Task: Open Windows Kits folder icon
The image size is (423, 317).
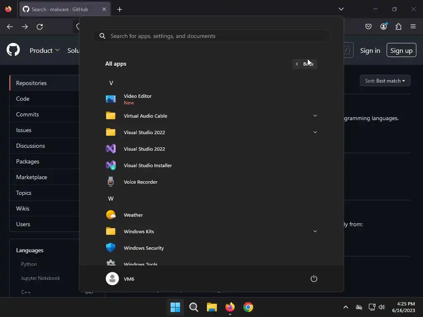Action: [111, 231]
